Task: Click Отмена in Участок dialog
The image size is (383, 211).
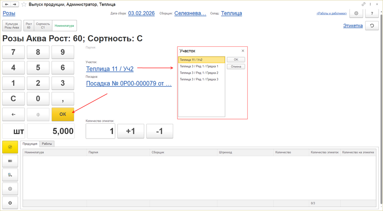Action: pos(236,66)
